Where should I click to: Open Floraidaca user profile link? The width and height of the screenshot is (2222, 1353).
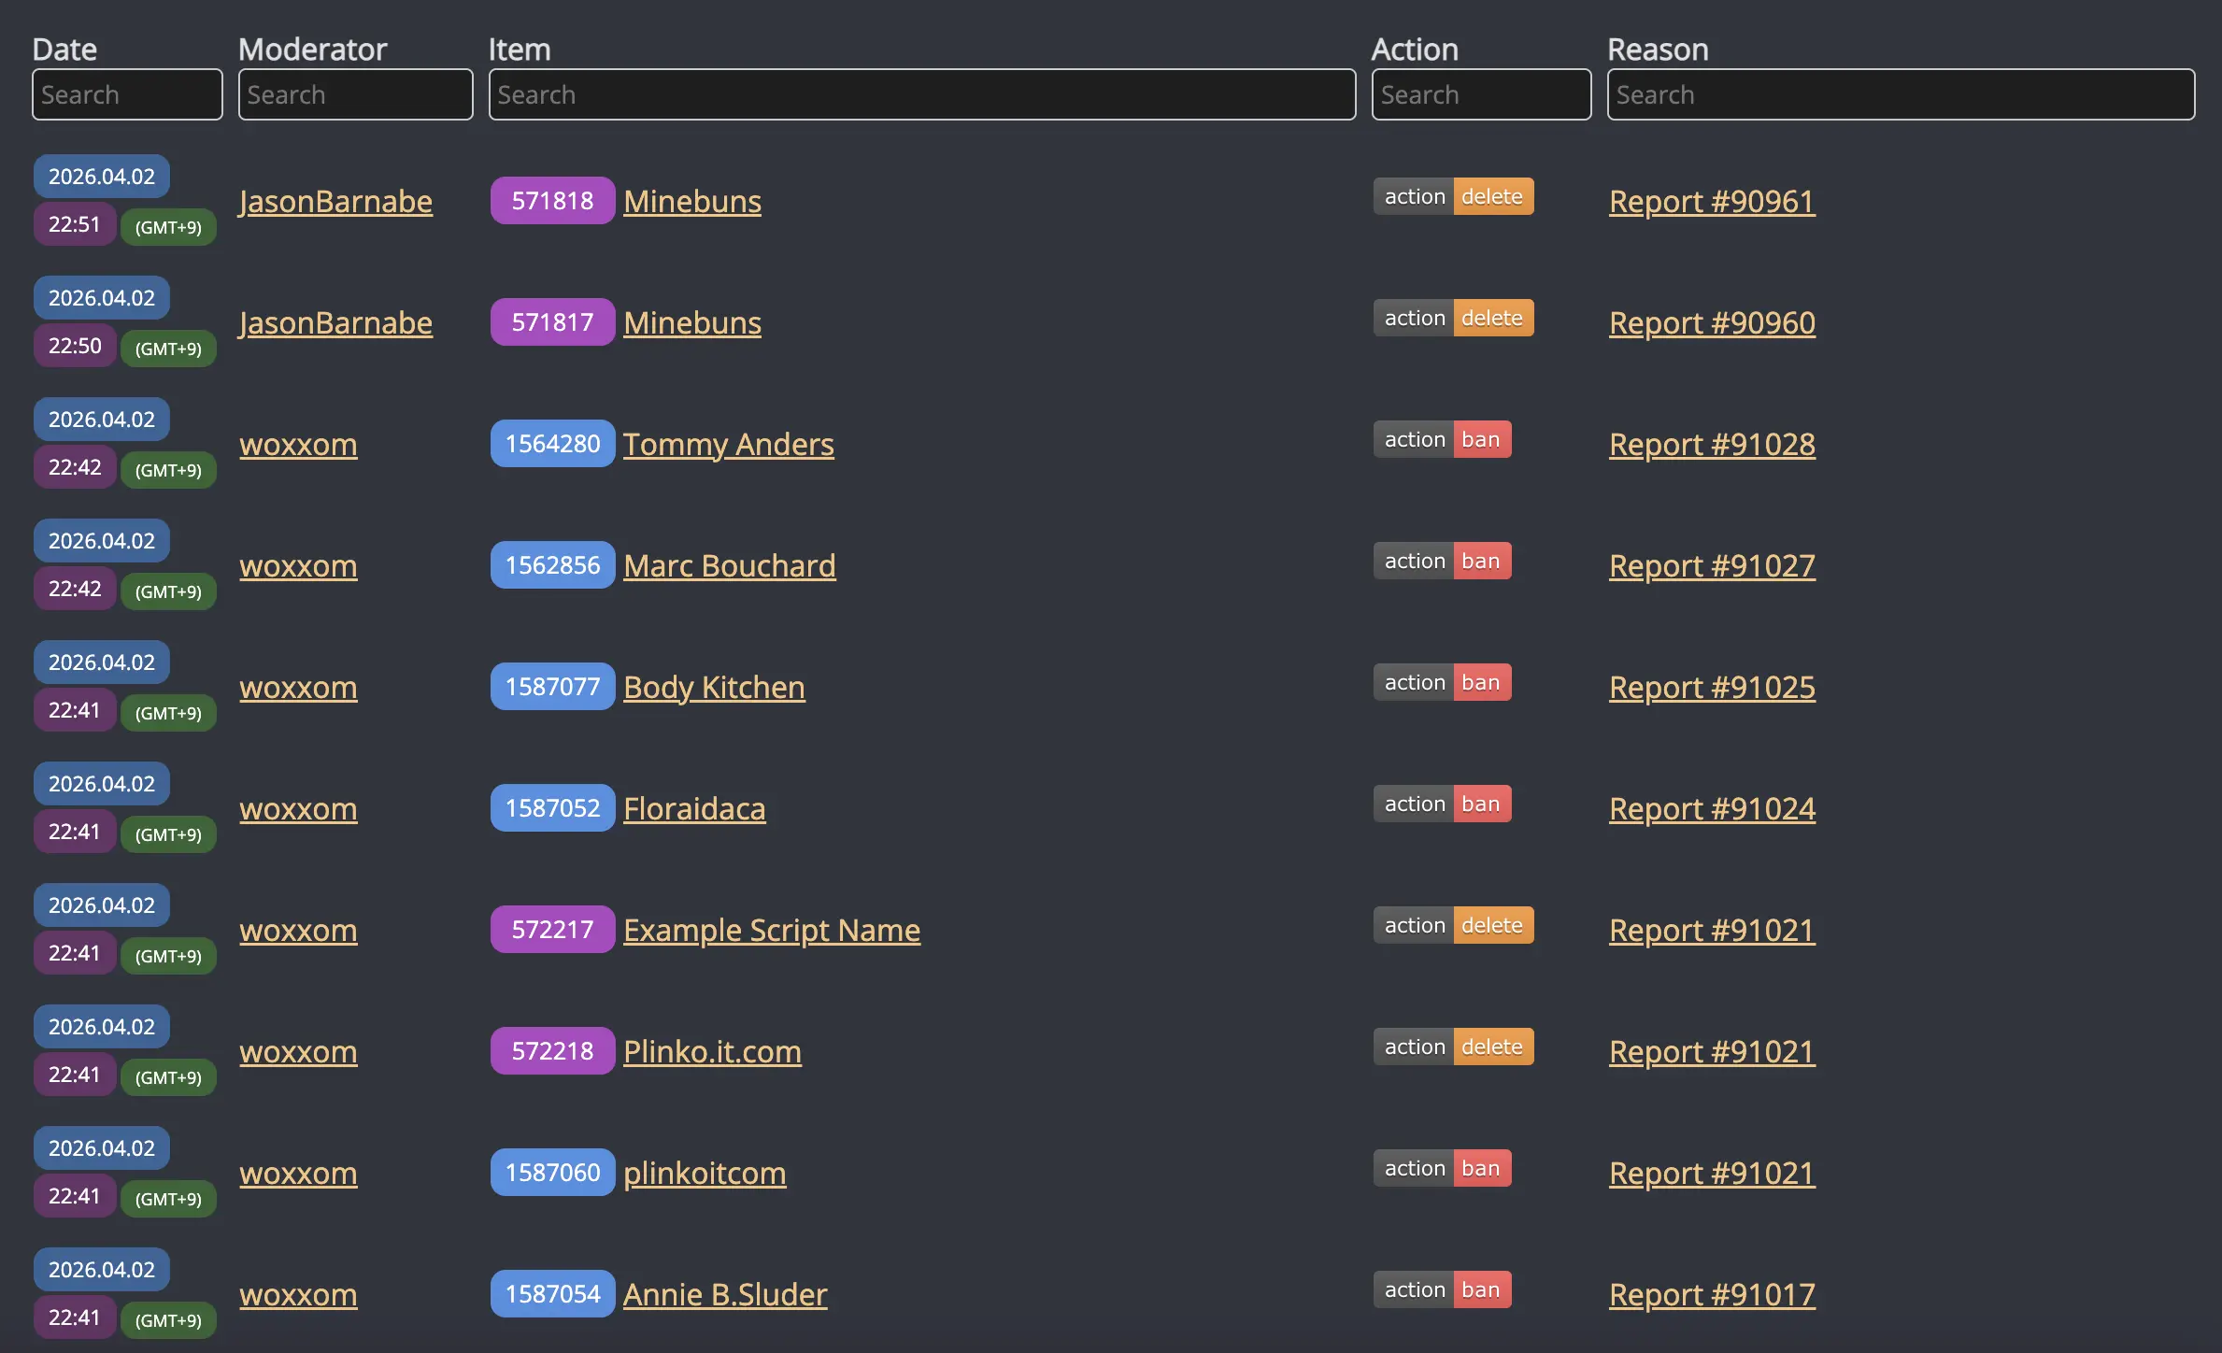[693, 808]
